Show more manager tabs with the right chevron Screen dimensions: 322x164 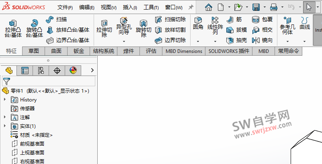click(92, 70)
